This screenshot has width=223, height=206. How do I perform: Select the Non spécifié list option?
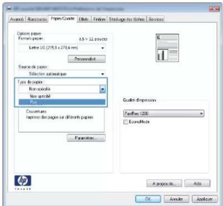pos(62,96)
